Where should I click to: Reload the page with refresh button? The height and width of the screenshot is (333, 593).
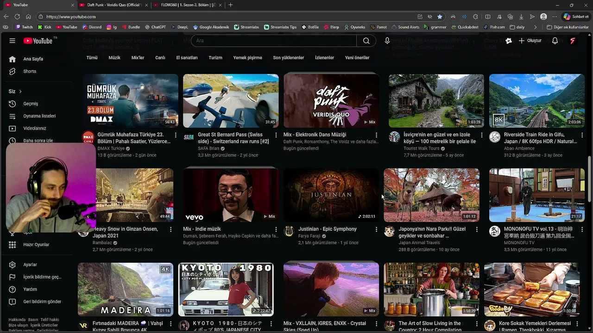click(x=17, y=17)
